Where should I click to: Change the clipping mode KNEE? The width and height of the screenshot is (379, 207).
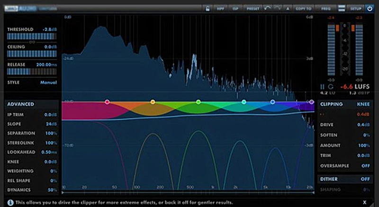[363, 104]
